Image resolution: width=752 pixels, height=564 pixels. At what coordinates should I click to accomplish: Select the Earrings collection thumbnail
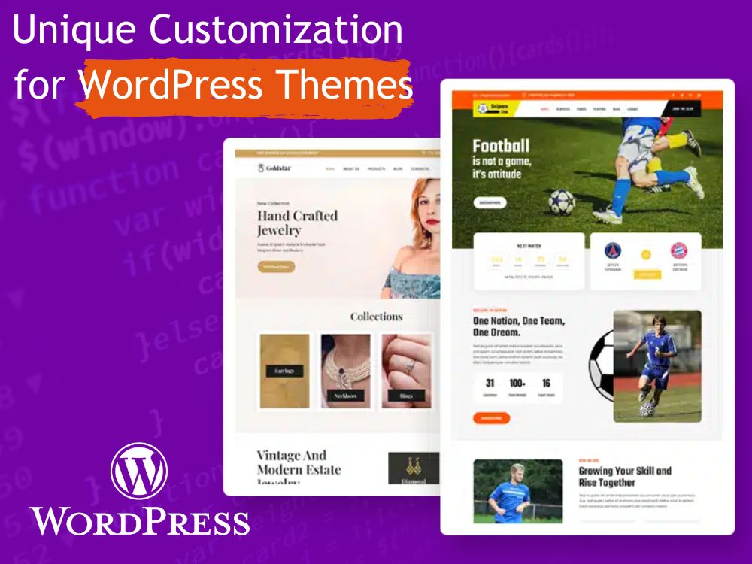click(284, 371)
